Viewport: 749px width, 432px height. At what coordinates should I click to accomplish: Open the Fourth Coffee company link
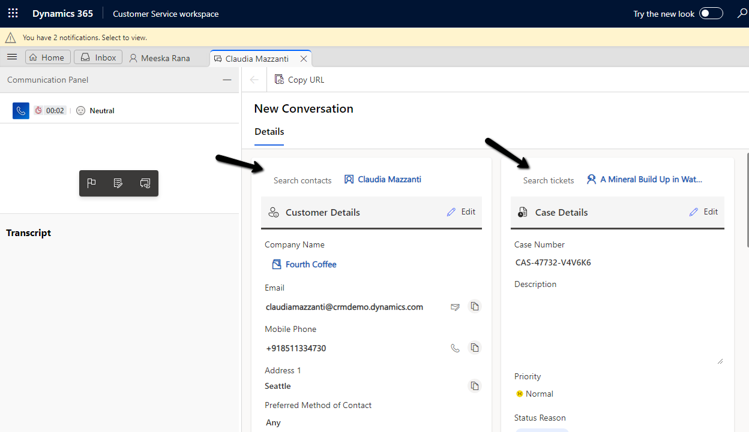point(310,264)
